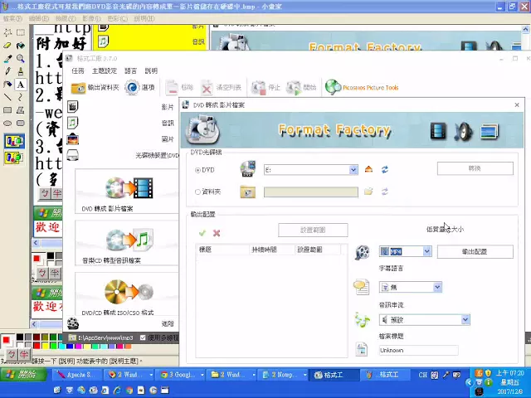Toggle the 使用多線程 checkbox in status bar
The width and height of the screenshot is (531, 398).
pyautogui.click(x=143, y=337)
